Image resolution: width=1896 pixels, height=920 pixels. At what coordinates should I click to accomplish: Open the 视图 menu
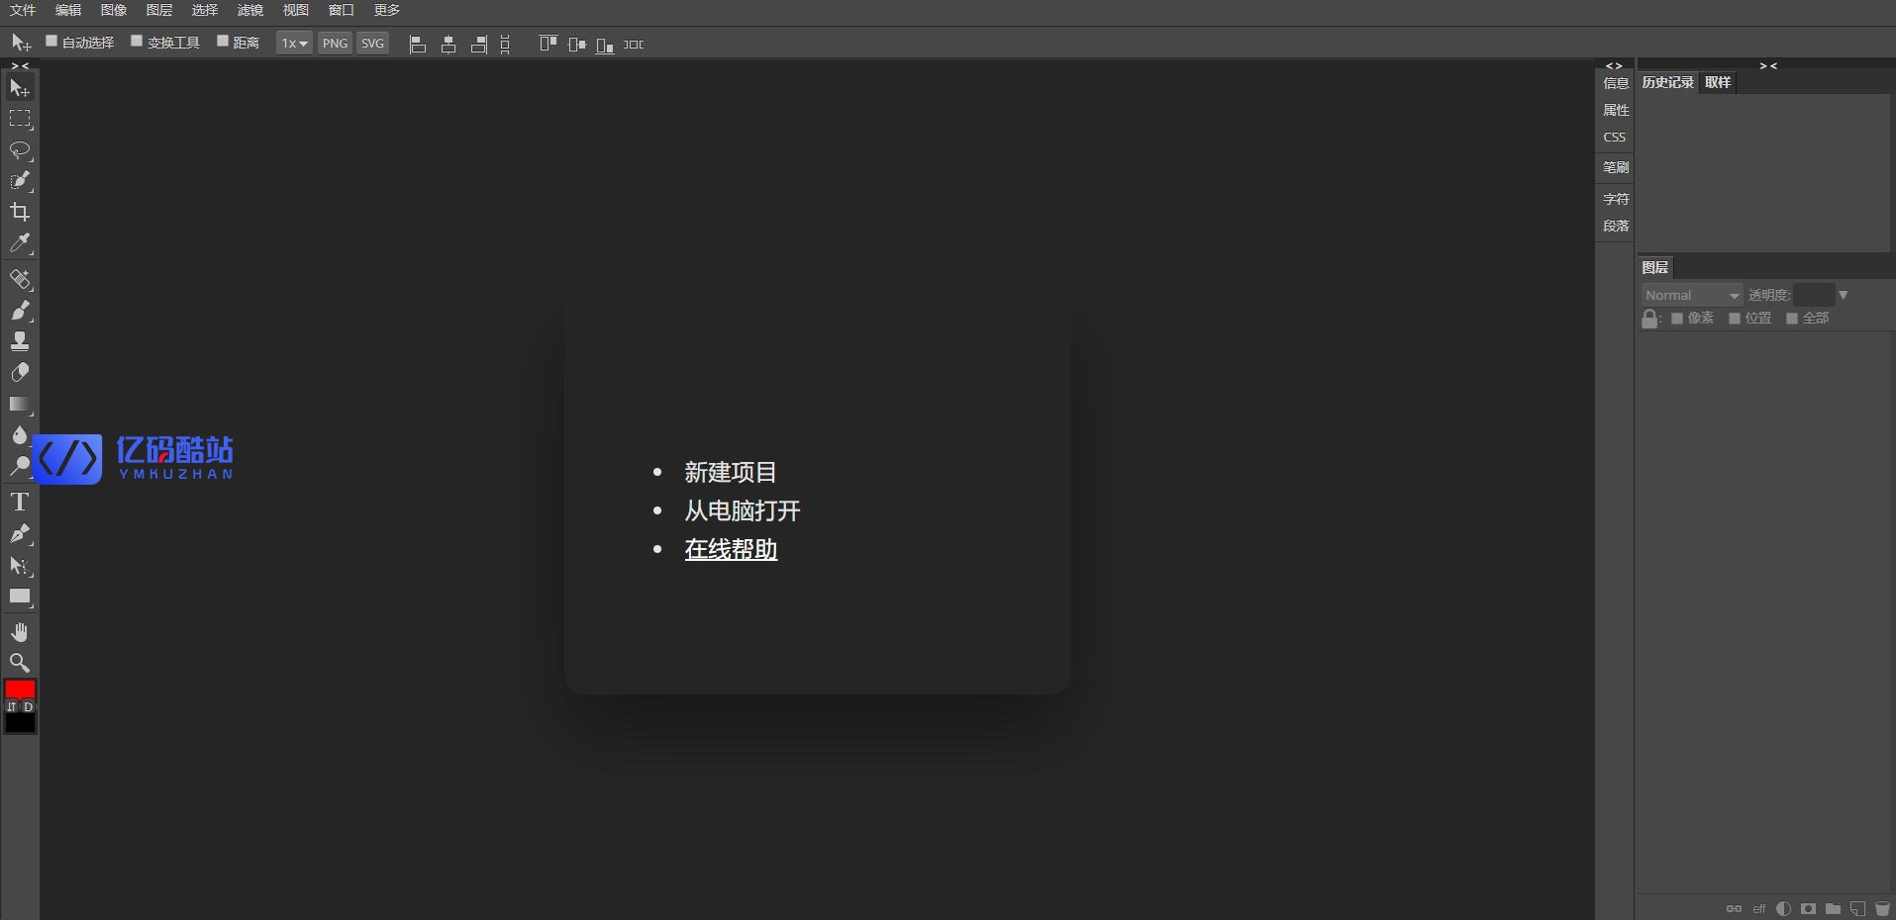pos(296,10)
